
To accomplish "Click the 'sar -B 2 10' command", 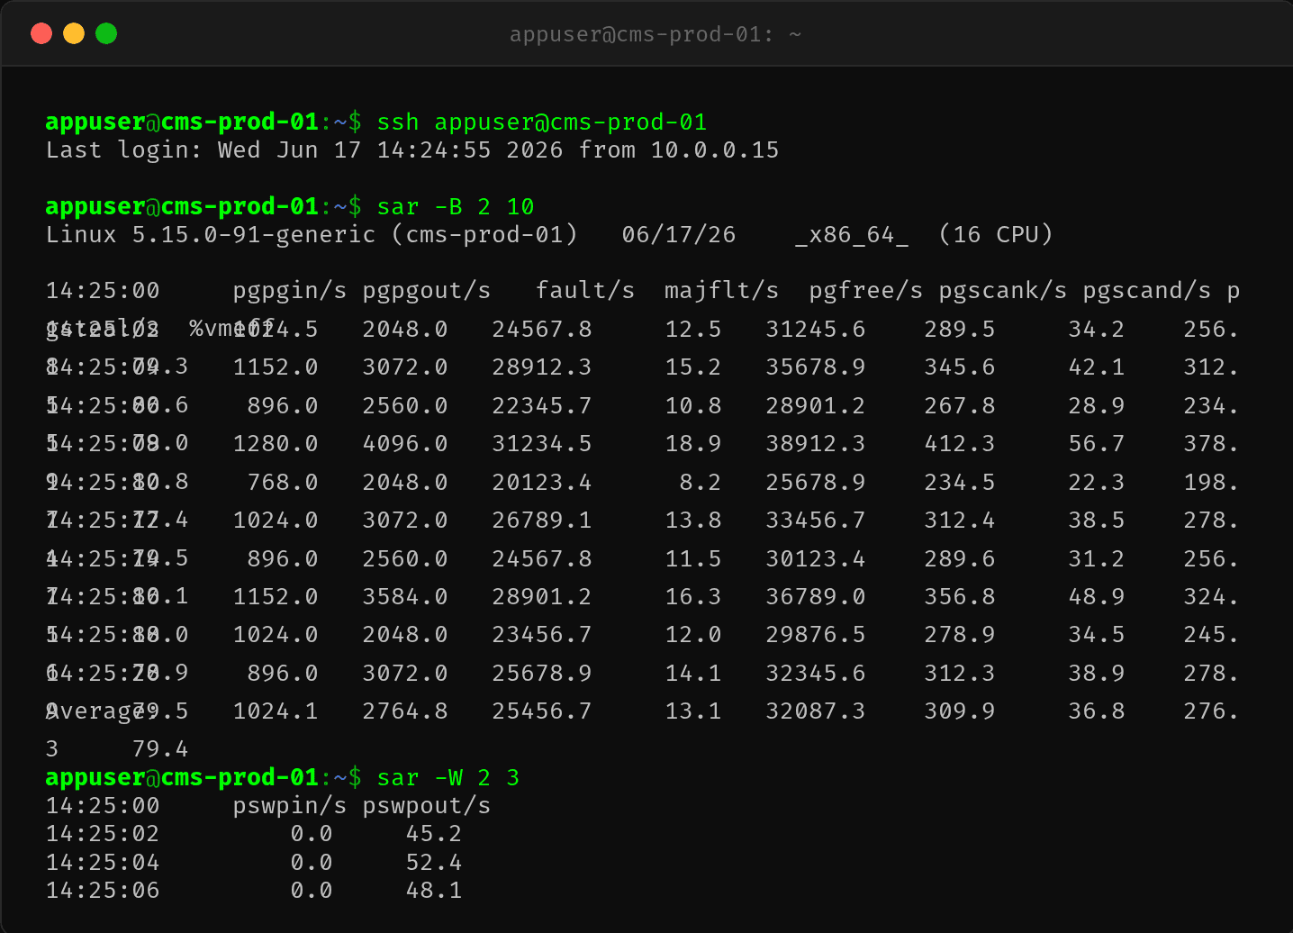I will point(456,206).
